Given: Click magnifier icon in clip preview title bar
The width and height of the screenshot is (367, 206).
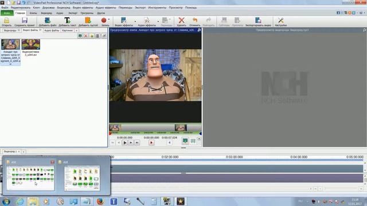Looking at the screenshot, I should tap(199, 30).
